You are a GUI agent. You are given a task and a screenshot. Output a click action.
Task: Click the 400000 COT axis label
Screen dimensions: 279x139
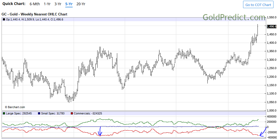272,116
